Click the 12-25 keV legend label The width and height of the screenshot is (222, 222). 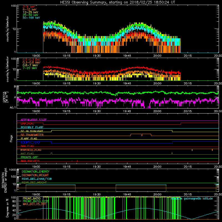pyautogui.click(x=31, y=12)
